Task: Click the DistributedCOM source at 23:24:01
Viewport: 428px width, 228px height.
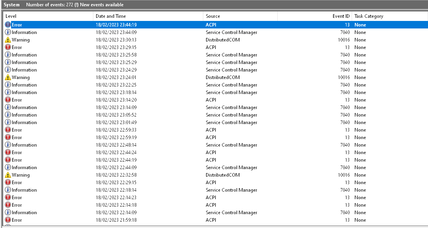Action: [223, 77]
